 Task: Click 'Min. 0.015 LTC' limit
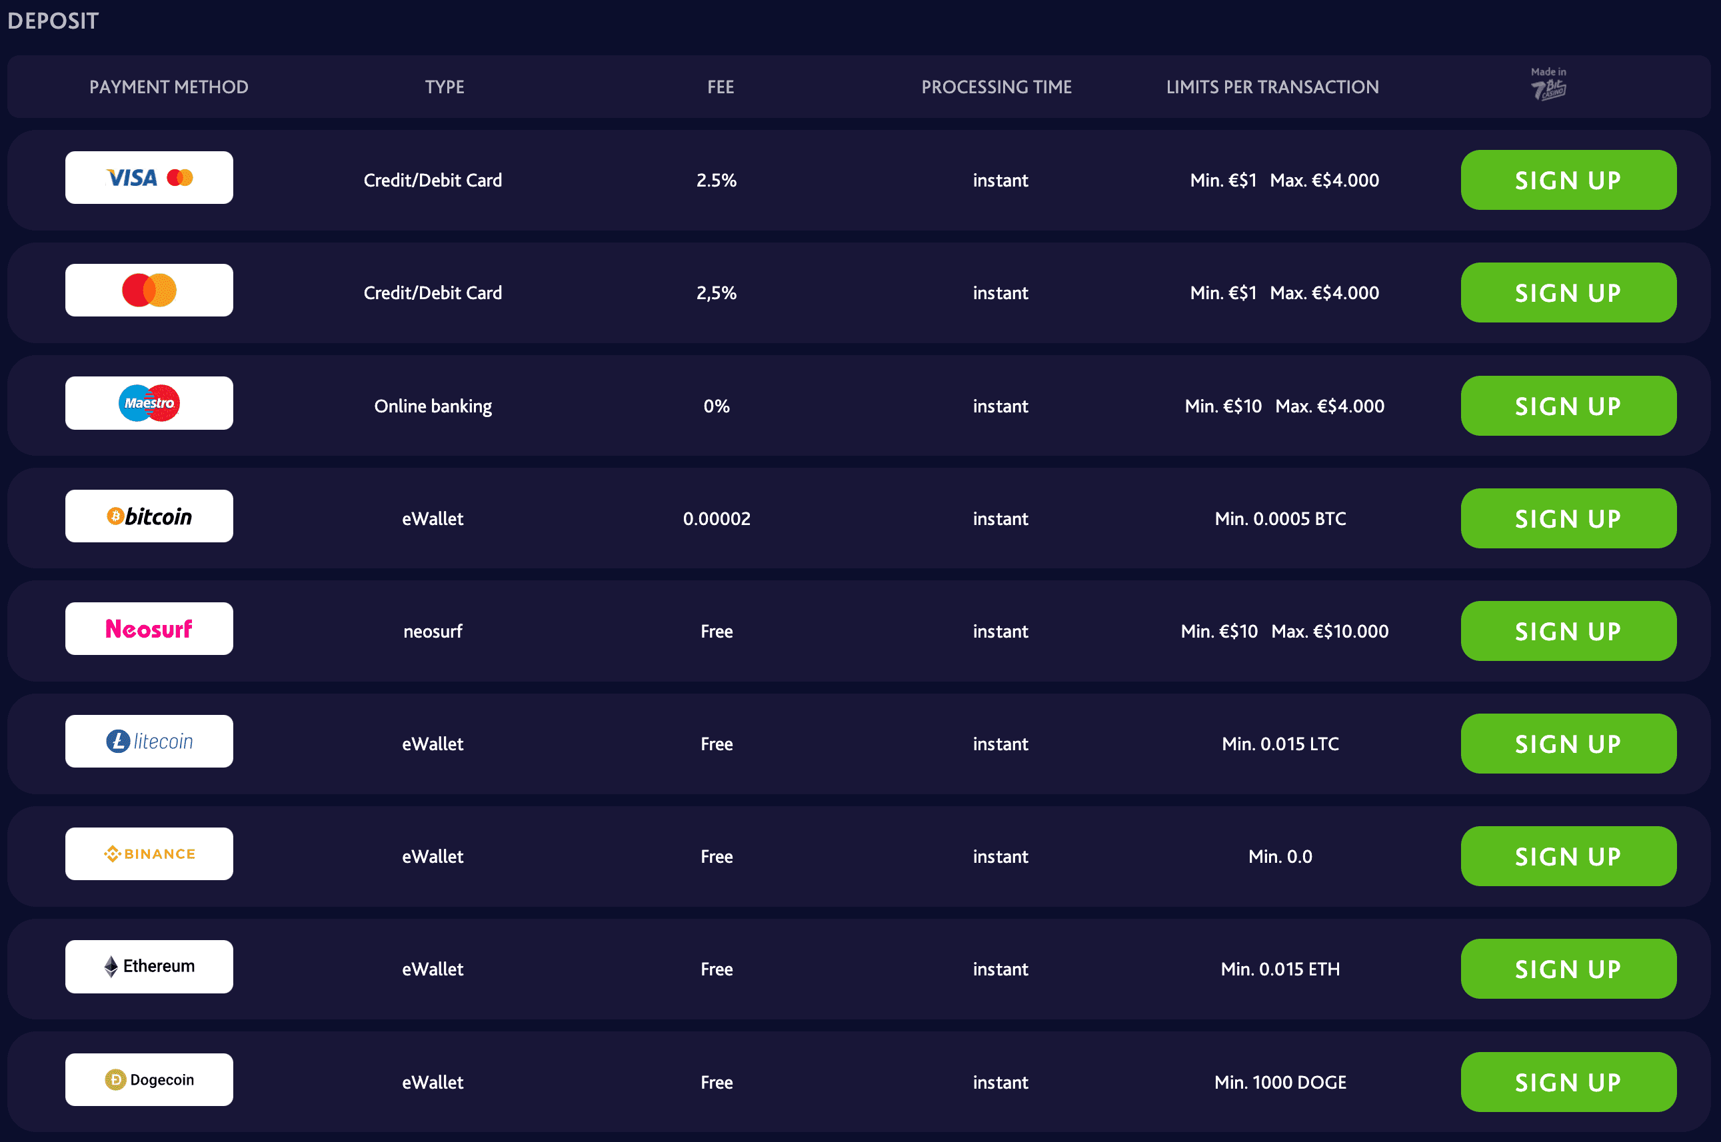[1280, 744]
